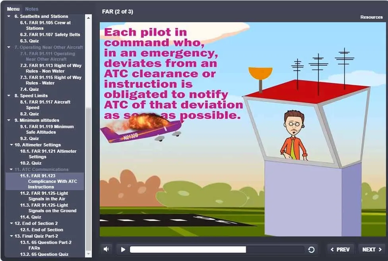Click the 6. Seatbelts and Stations heading
This screenshot has height=261, width=388.
pos(41,16)
